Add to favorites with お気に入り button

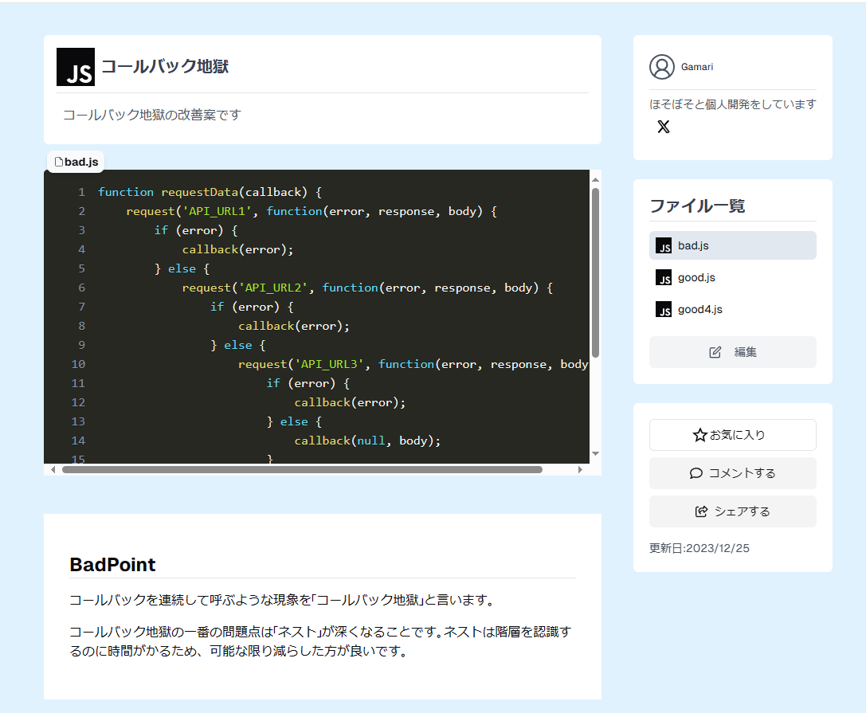click(x=732, y=435)
